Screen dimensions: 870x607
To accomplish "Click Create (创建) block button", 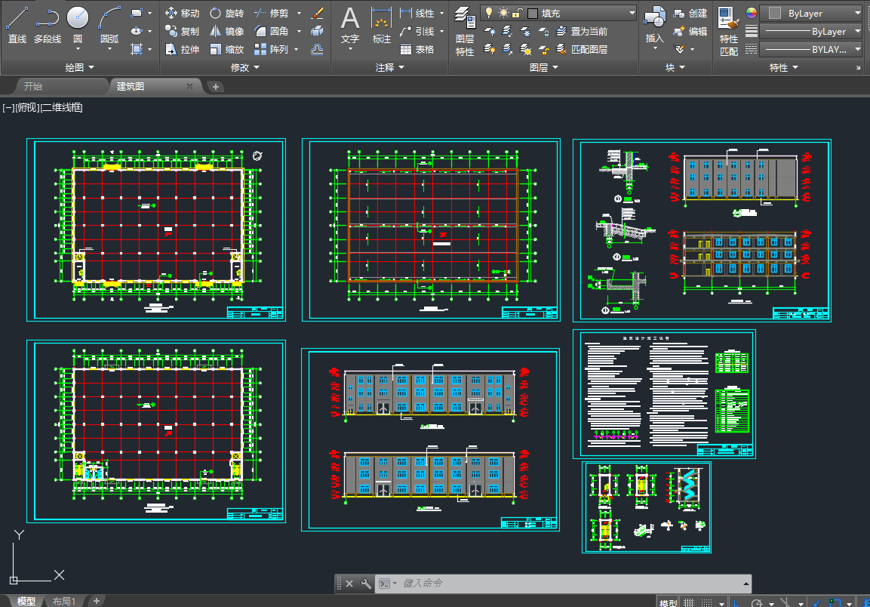I will coord(690,13).
